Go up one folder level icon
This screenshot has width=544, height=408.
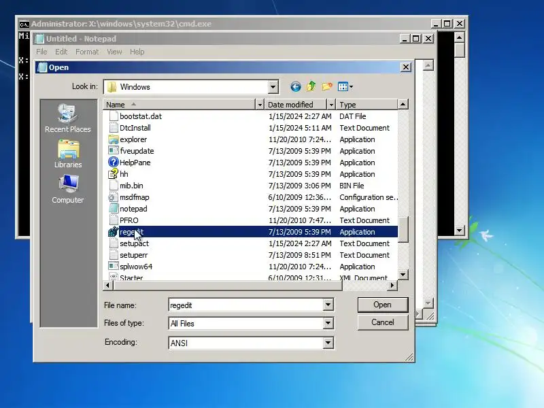[x=311, y=86]
